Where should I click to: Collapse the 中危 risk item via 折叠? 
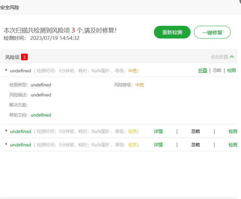[x=203, y=70]
